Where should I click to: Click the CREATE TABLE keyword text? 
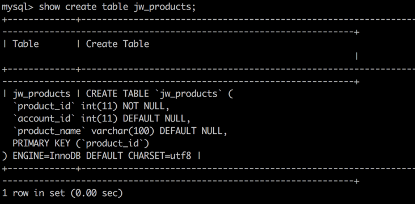tap(117, 94)
